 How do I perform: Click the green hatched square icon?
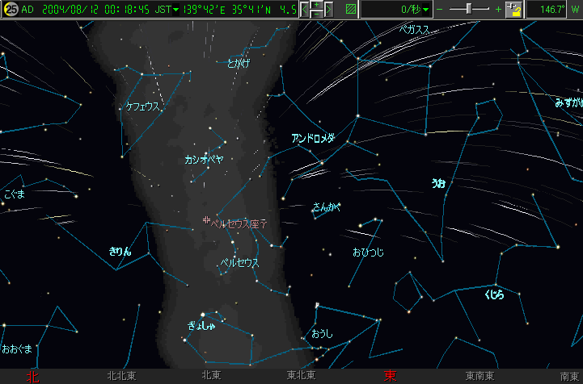[x=350, y=10]
